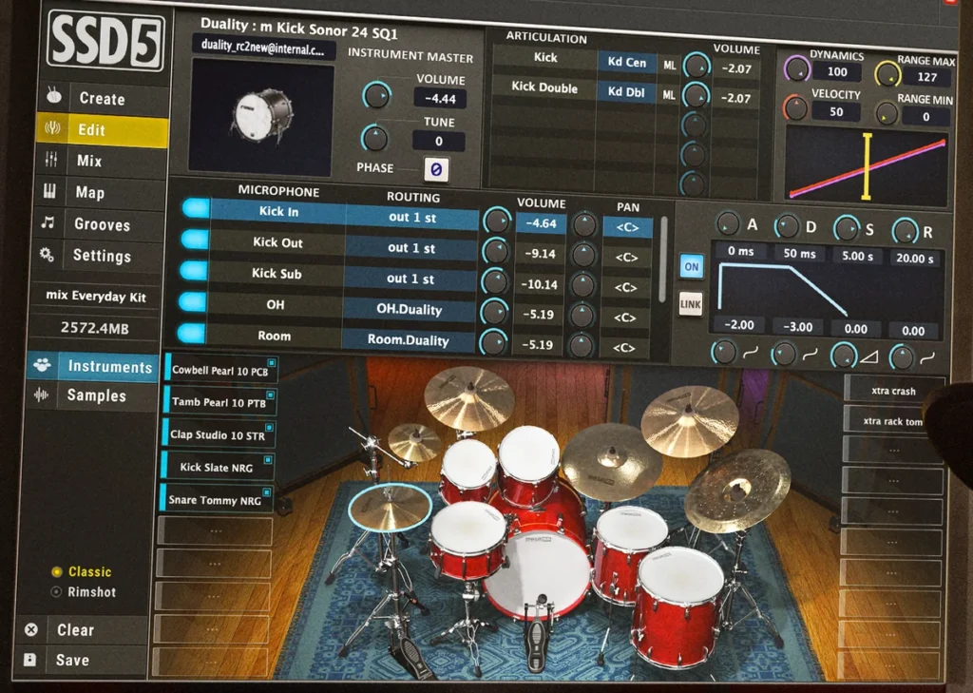The image size is (973, 693).
Task: Toggle the Kick Sub microphone on/off
Action: click(x=194, y=270)
